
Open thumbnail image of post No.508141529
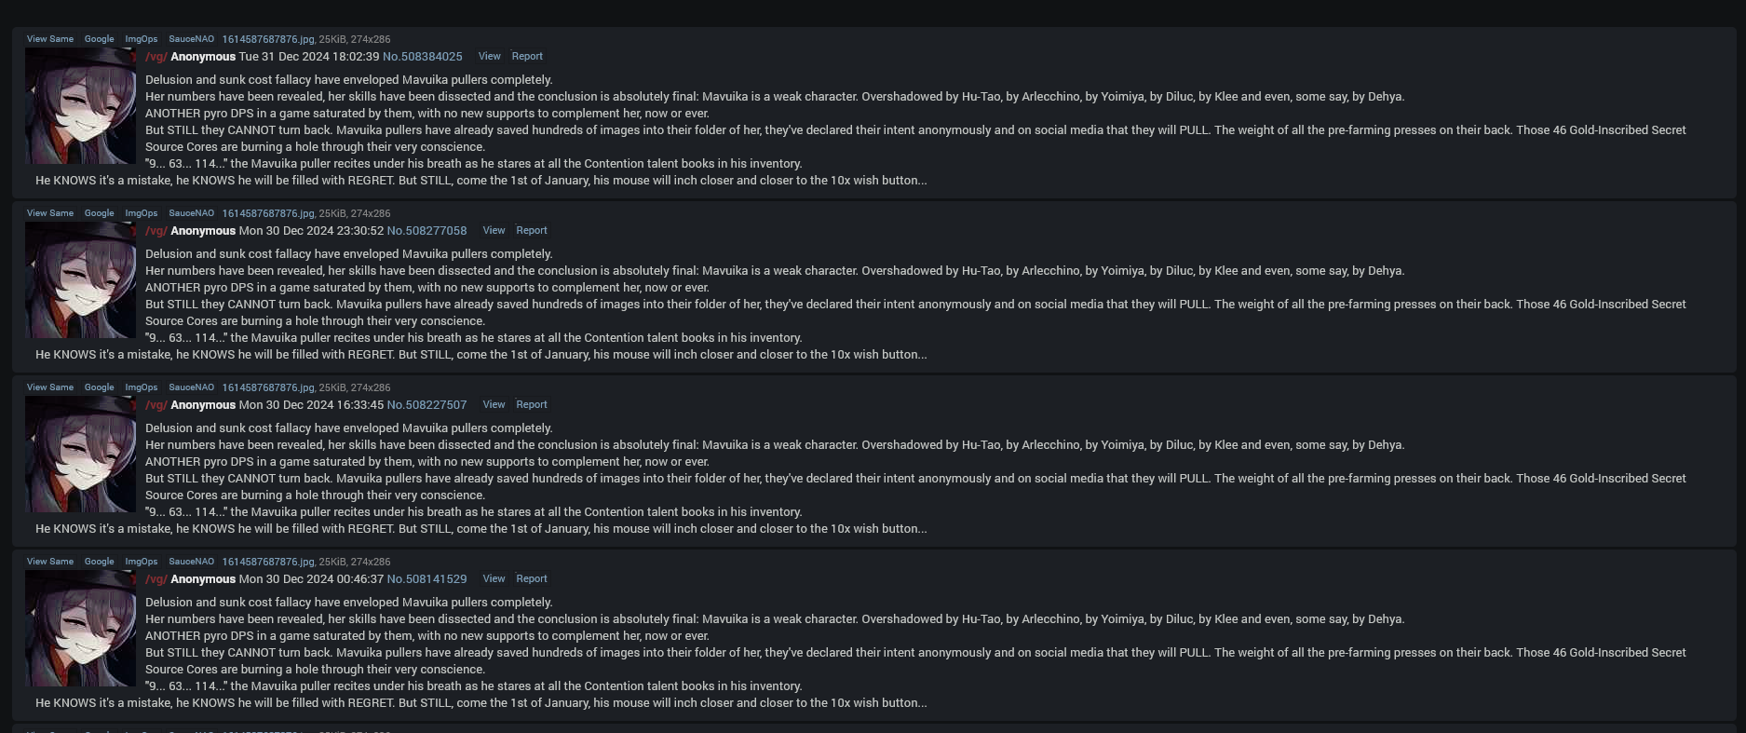coord(80,629)
